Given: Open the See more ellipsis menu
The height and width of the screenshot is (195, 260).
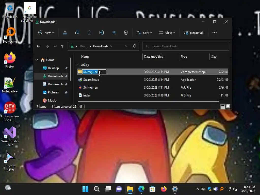Looking at the screenshot, I should tap(214, 33).
